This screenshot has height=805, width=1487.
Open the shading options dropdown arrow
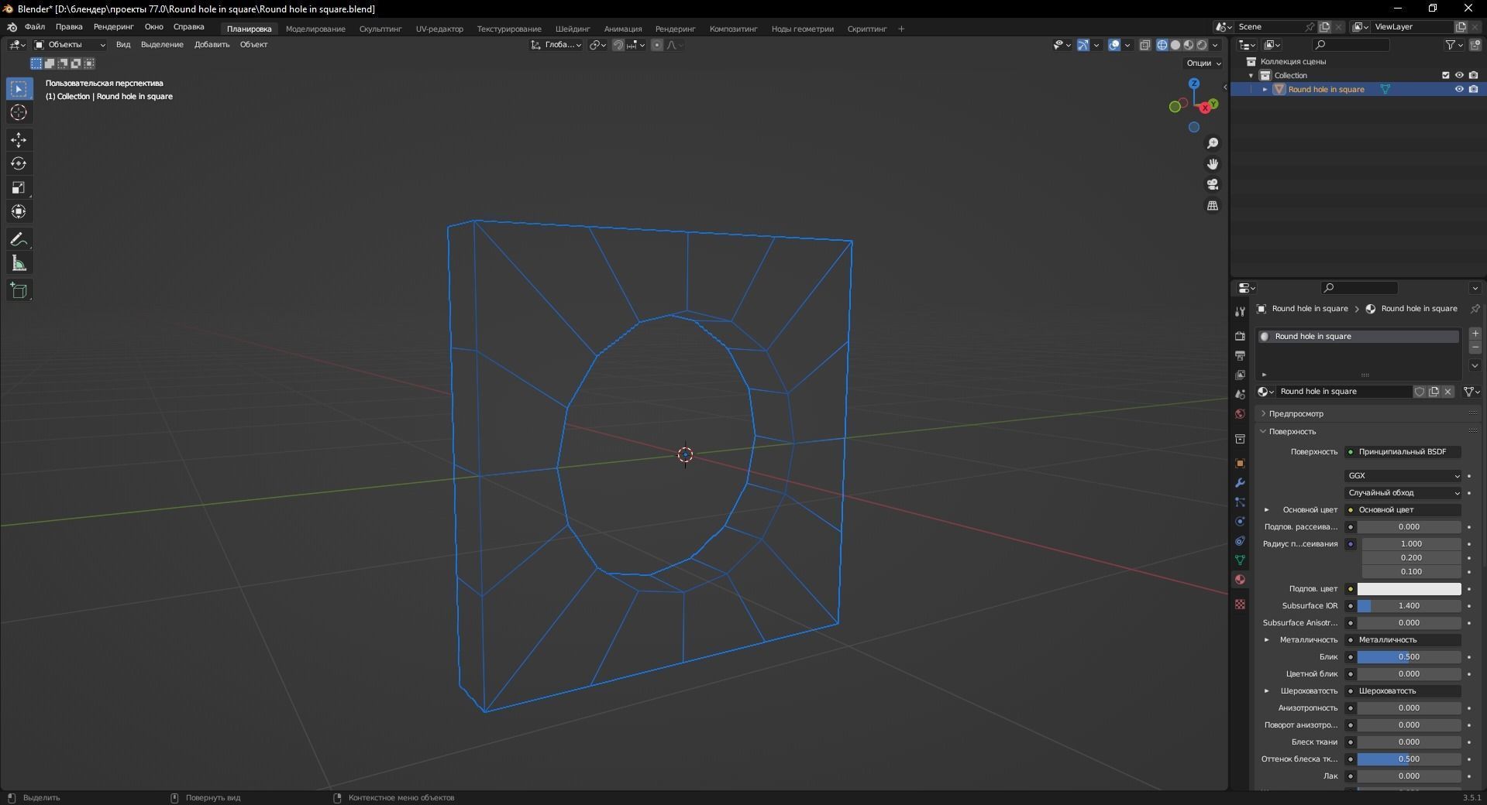pos(1215,45)
